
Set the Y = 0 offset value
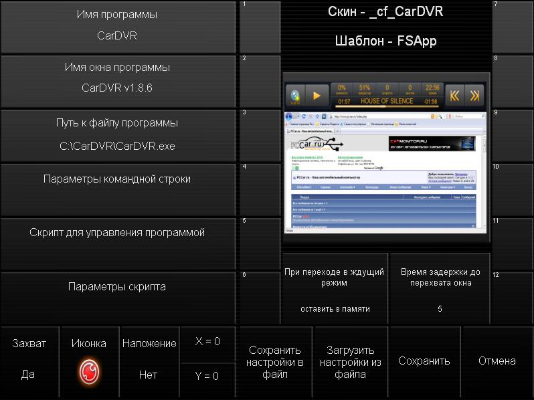tap(207, 376)
